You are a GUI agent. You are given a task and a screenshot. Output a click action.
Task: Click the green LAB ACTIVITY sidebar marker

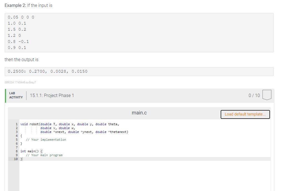[x=6, y=95]
